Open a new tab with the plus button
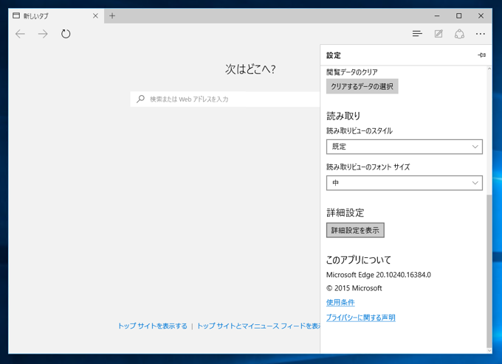 (x=112, y=15)
